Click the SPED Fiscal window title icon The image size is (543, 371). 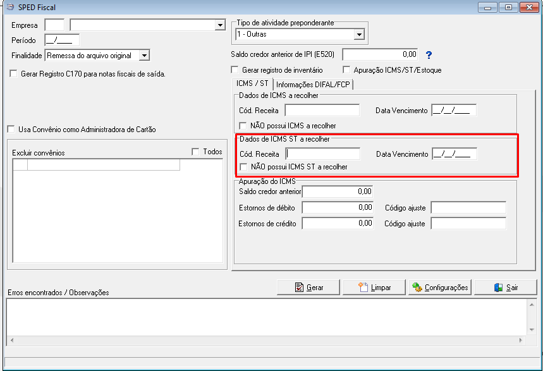(x=10, y=7)
